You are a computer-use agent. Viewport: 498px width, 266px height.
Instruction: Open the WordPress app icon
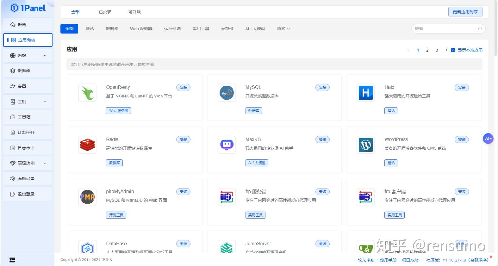tap(366, 145)
